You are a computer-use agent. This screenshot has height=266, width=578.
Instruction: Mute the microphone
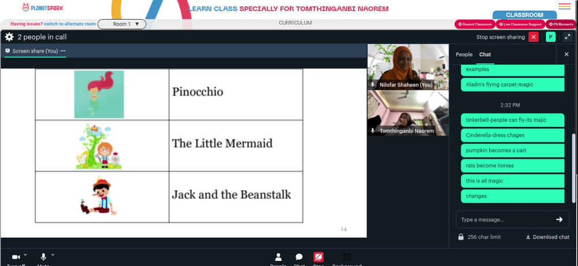click(43, 257)
